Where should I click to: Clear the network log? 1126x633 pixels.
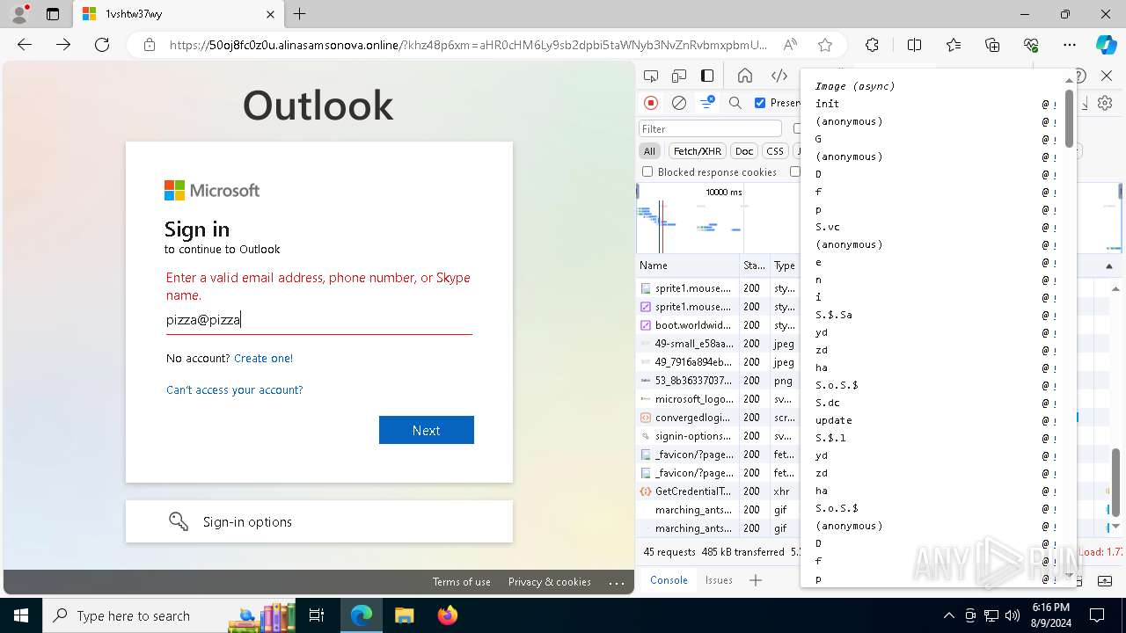point(679,103)
